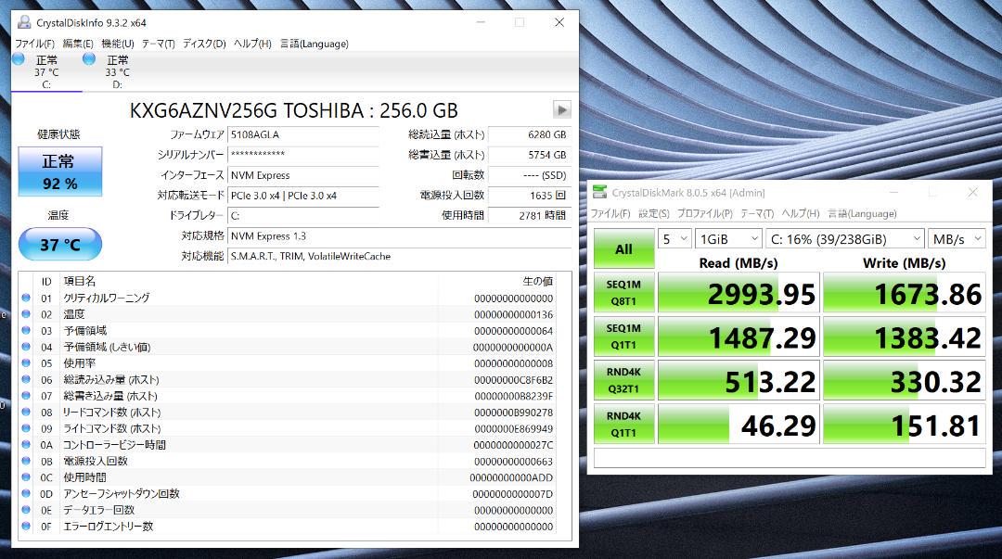Viewport: 1002px width, 559px height.
Task: Open テーマ(T) menu in CrystalDiskMark
Action: 757,213
